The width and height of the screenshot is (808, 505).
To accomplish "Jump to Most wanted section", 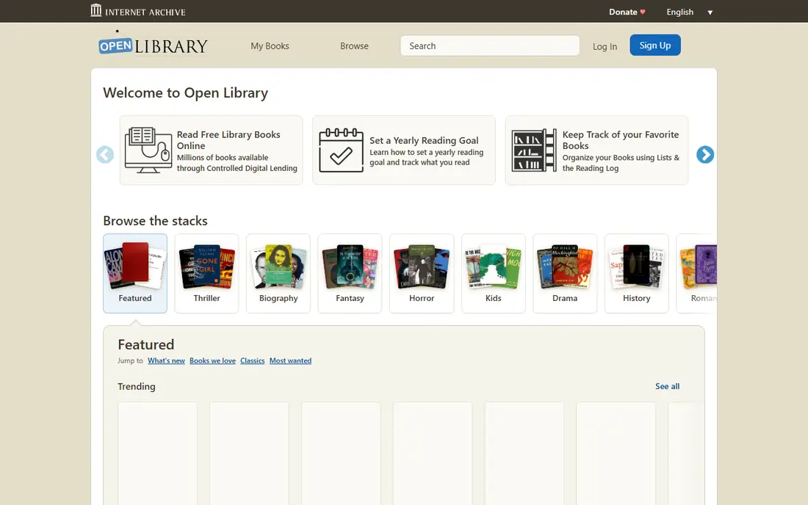I will pos(290,361).
